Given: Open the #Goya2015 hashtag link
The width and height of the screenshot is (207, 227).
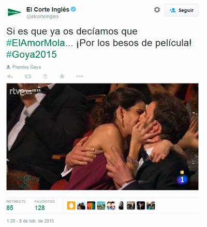Looking at the screenshot, I should 32,55.
